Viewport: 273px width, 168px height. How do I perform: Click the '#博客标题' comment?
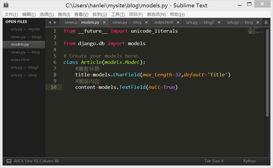click(87, 69)
